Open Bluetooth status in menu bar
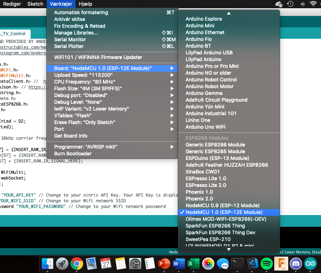The height and width of the screenshot is (273, 321). click(x=302, y=4)
